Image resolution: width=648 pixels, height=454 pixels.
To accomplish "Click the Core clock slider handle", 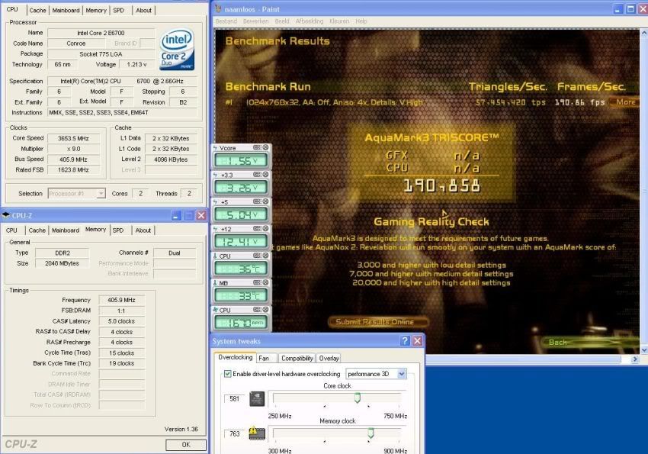I will pyautogui.click(x=358, y=398).
